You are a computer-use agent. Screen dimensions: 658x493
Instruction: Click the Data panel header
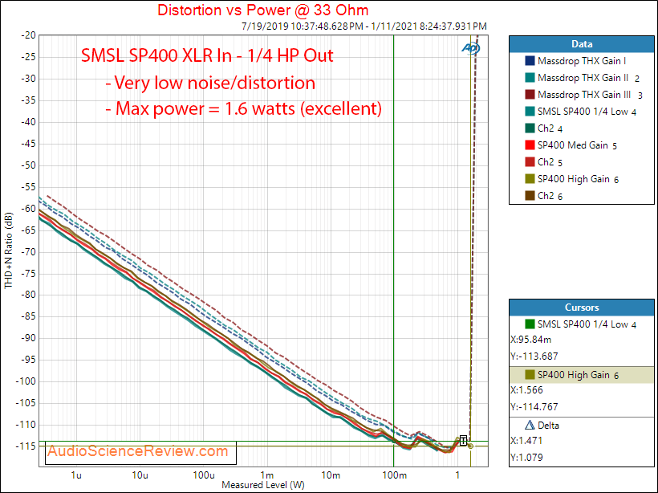[582, 44]
